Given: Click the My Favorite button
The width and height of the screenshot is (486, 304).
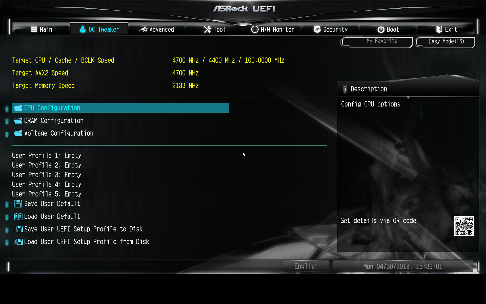Looking at the screenshot, I should pos(377,42).
